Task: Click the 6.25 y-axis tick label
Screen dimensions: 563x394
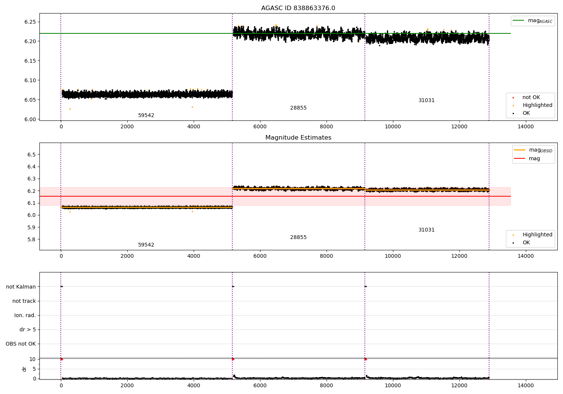Action: click(x=30, y=22)
